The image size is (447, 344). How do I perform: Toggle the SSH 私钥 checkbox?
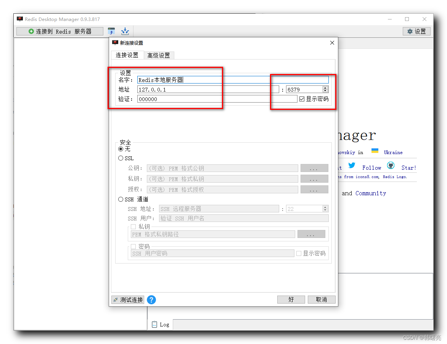pyautogui.click(x=133, y=227)
